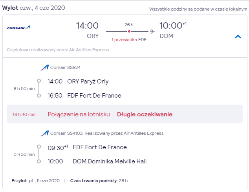Image resolution: width=249 pixels, height=192 pixels.
Task: Click the Corsair airline logo in header
Action: (x=18, y=27)
